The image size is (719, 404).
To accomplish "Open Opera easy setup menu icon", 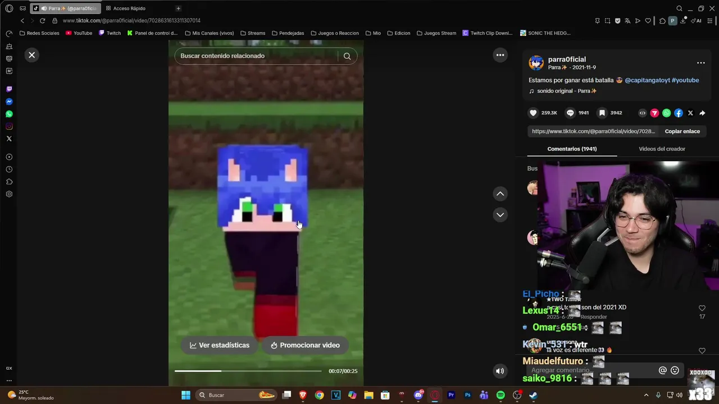I will (710, 21).
